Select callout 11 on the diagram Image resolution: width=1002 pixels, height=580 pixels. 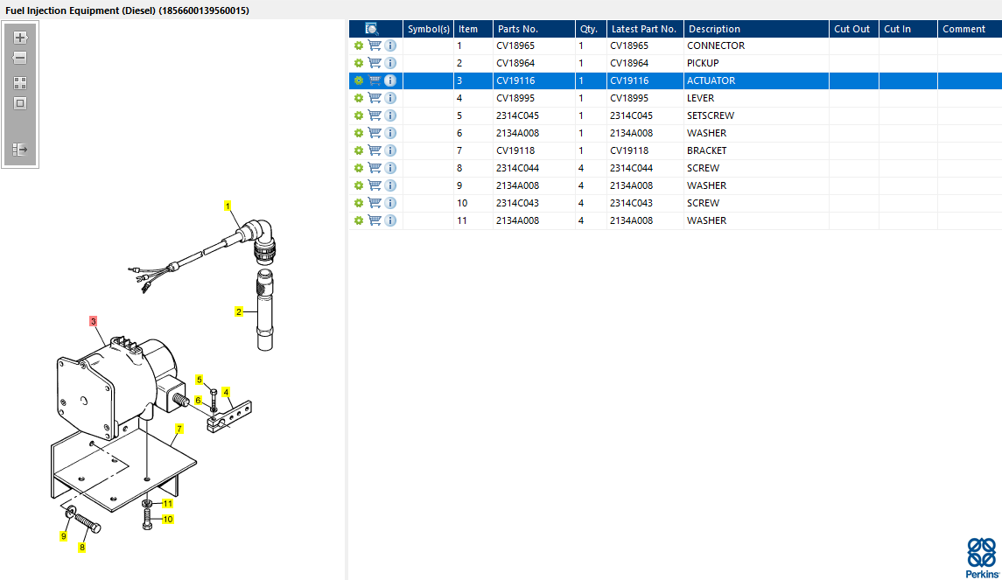coord(167,504)
